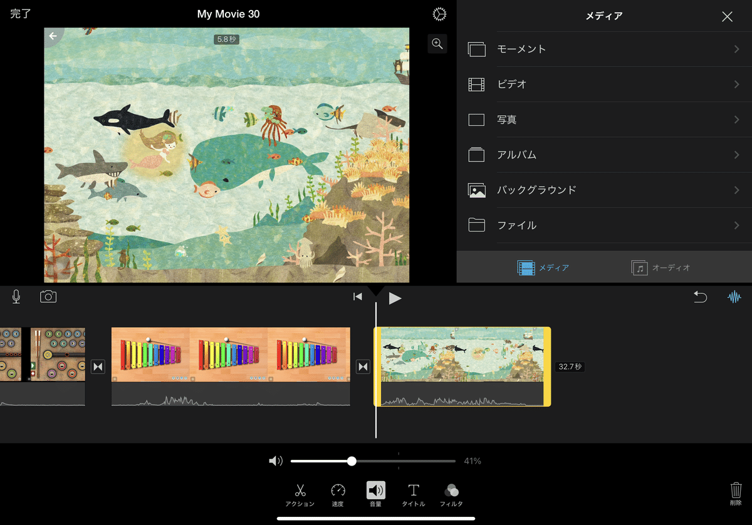Tap the back arrow on preview
The height and width of the screenshot is (525, 752).
(53, 36)
